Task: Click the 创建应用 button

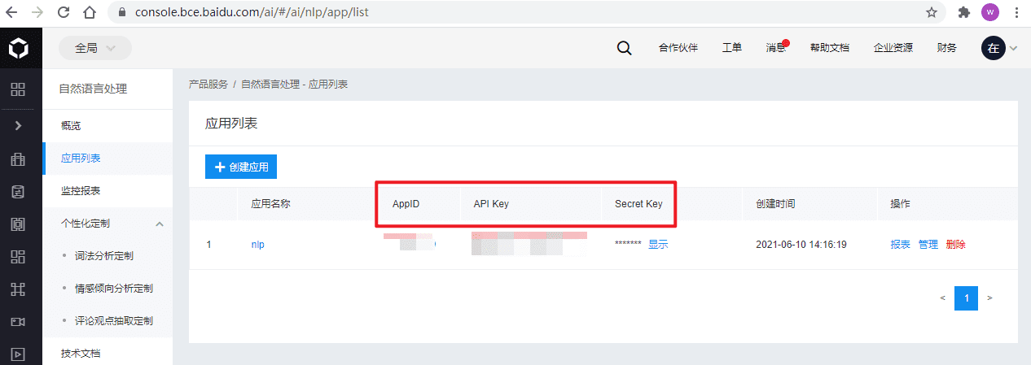Action: pos(241,167)
